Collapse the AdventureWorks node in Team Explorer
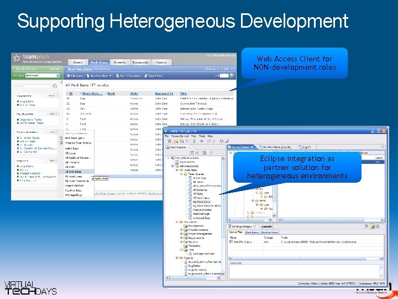 coord(173,166)
